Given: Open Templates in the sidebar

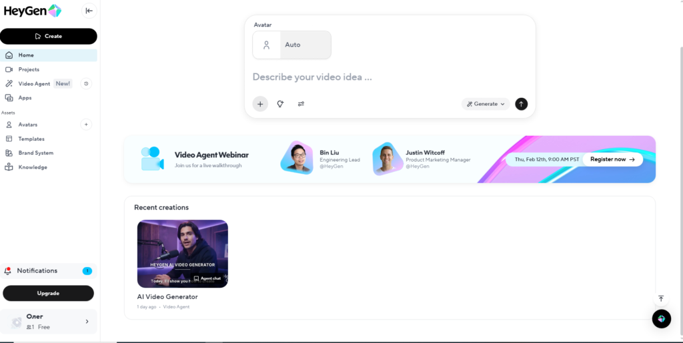Looking at the screenshot, I should tap(31, 139).
